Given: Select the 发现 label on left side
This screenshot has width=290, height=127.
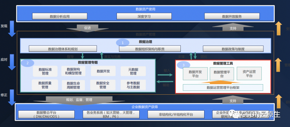Looking at the screenshot, I should point(4,26).
